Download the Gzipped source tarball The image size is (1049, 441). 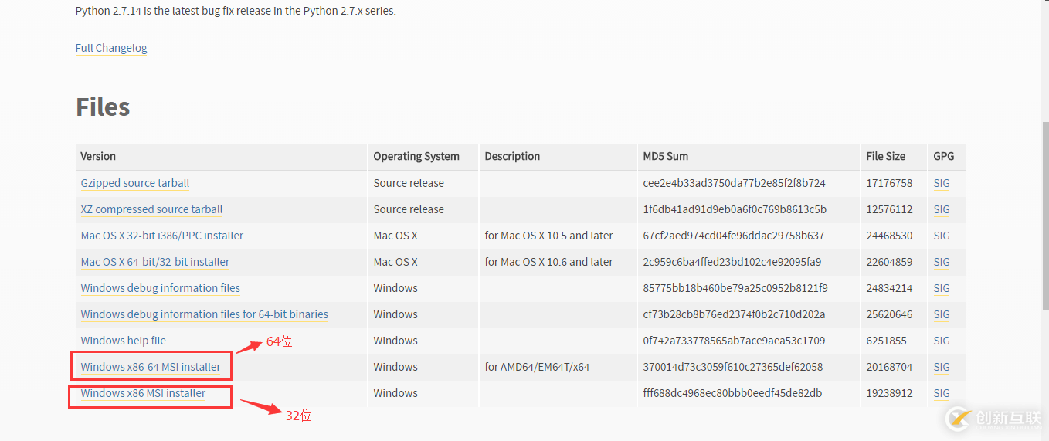pyautogui.click(x=135, y=183)
